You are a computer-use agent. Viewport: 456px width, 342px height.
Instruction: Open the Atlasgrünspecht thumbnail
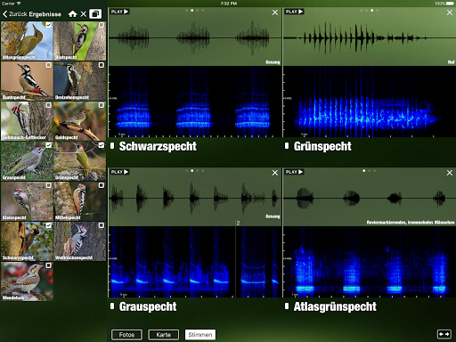[27, 41]
